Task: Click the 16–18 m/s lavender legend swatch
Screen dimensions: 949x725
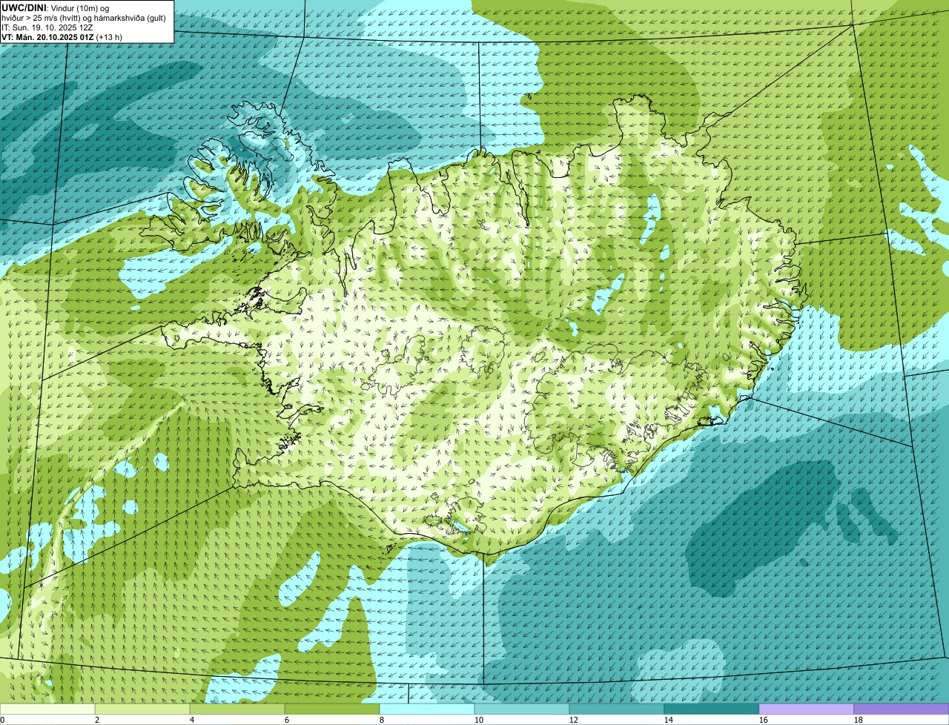Action: point(807,709)
